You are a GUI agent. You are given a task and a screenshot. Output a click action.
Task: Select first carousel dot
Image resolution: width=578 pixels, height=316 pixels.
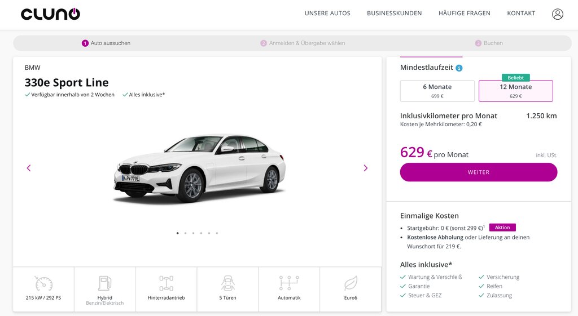pos(178,233)
